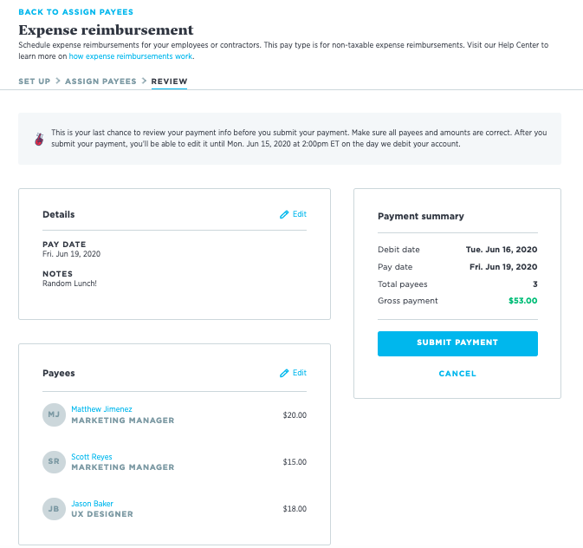Click Edit text in Details card
The image size is (583, 548).
click(x=300, y=214)
